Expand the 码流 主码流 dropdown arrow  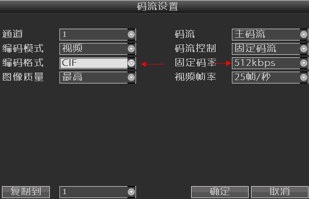tap(304, 34)
